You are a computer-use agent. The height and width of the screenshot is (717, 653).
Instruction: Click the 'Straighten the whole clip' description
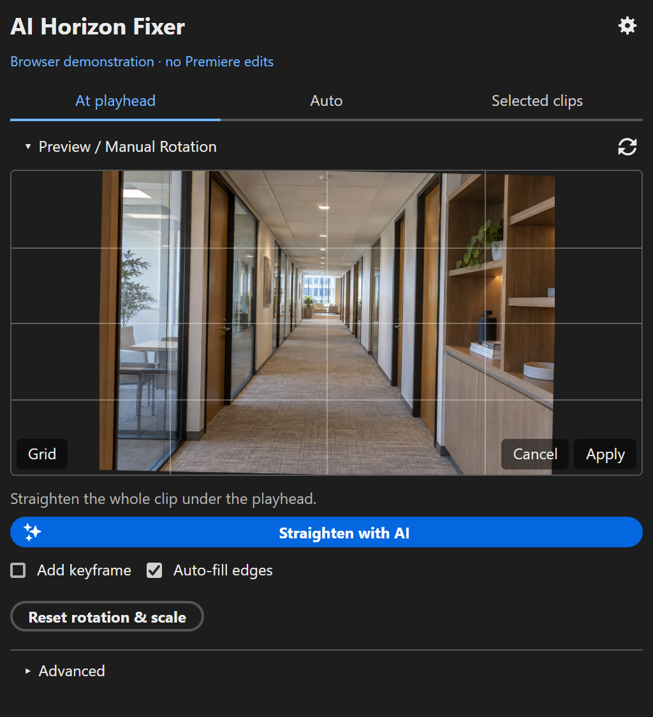[163, 499]
